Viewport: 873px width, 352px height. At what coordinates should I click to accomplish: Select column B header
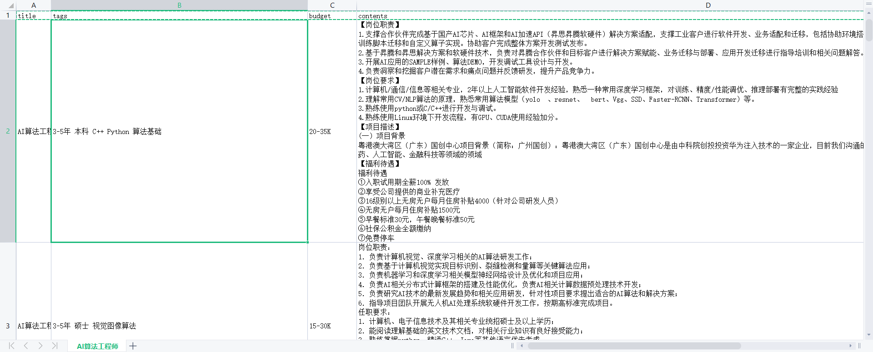(179, 5)
